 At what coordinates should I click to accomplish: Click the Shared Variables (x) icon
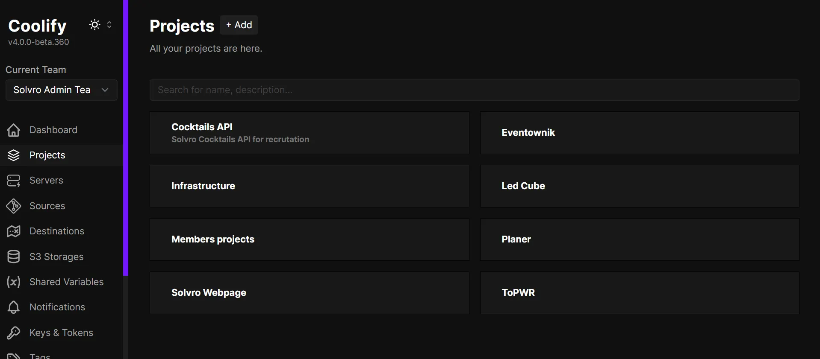pyautogui.click(x=14, y=282)
